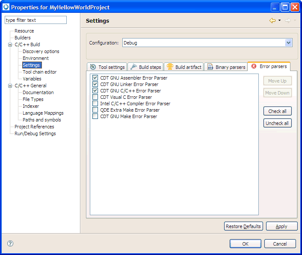302x255 pixels.
Task: Click the Build artifact trophy icon
Action: tap(170, 67)
